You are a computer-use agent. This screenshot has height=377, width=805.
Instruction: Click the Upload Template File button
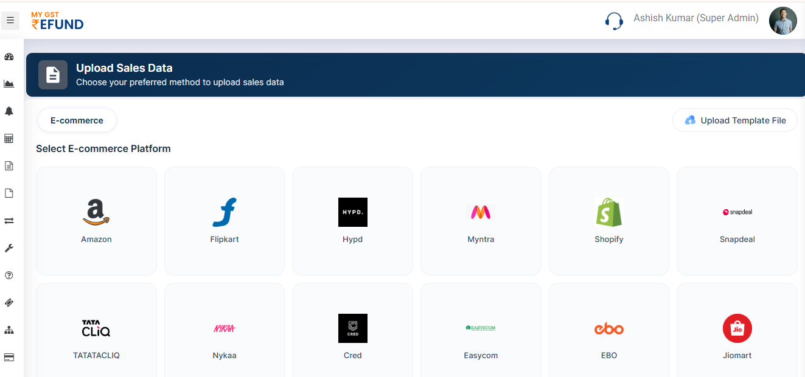(x=734, y=120)
